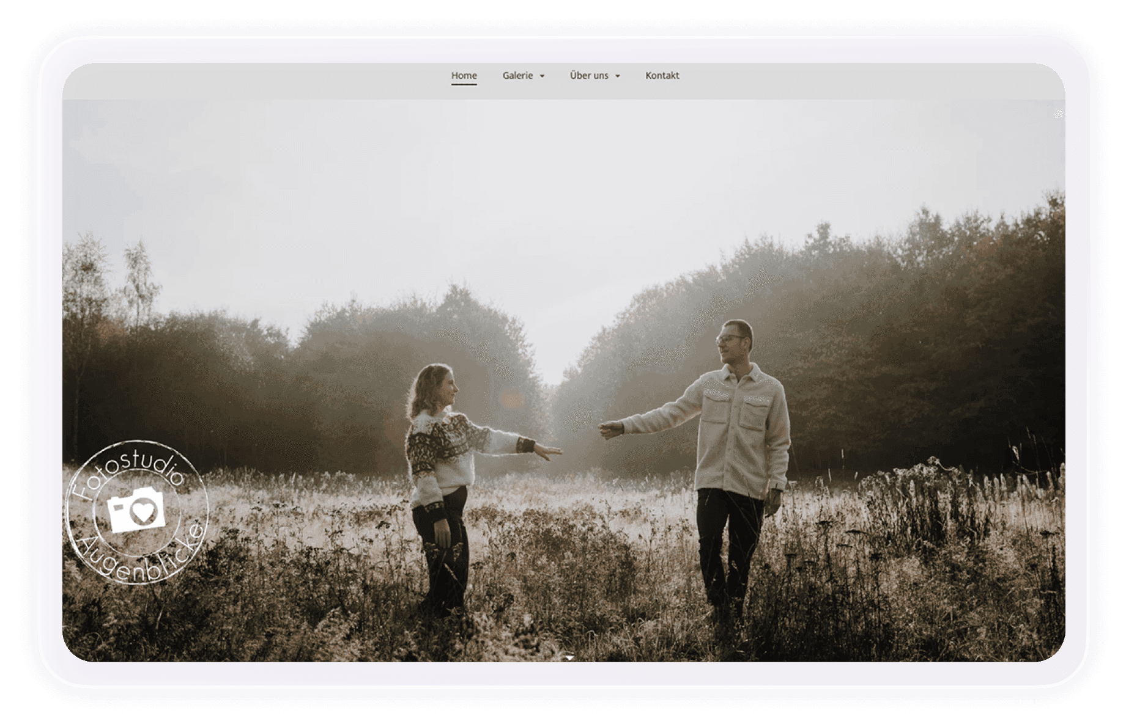Click the camera heart logo icon
This screenshot has height=727, width=1126.
tap(136, 510)
